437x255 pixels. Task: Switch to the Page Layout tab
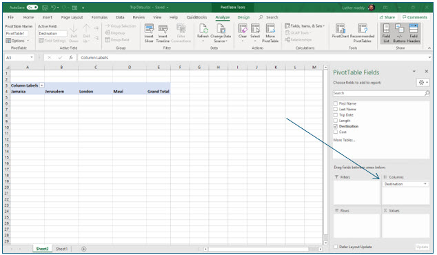click(x=72, y=17)
